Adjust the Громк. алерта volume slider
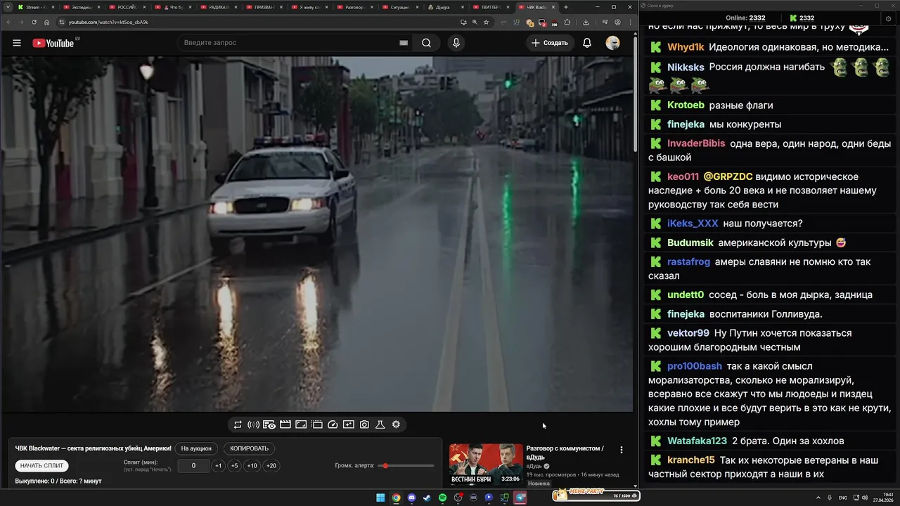Image resolution: width=900 pixels, height=506 pixels. 406,466
